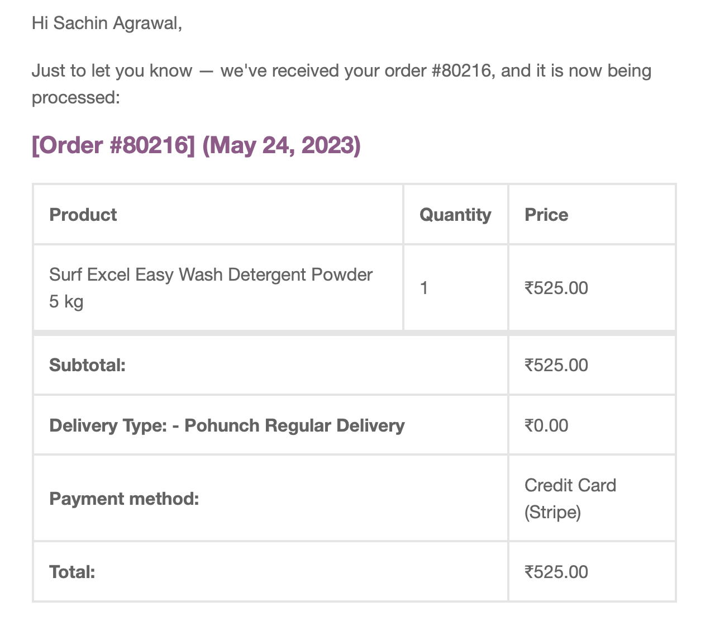Click the purple Order #80216 heading
715x625 pixels.
113,145
